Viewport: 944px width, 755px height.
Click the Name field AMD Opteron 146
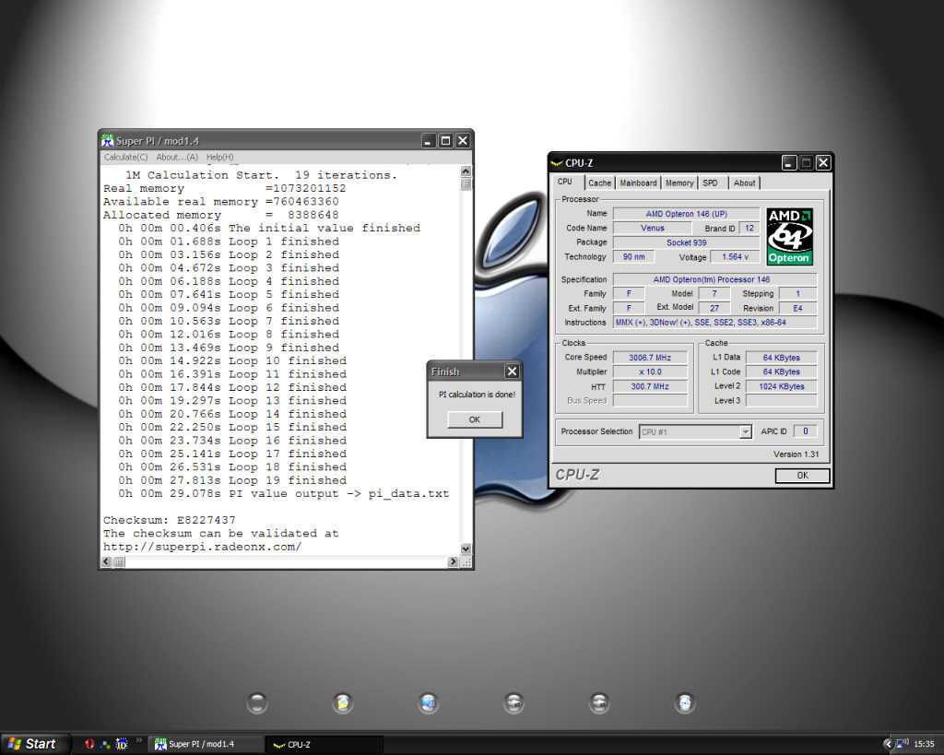pyautogui.click(x=686, y=214)
